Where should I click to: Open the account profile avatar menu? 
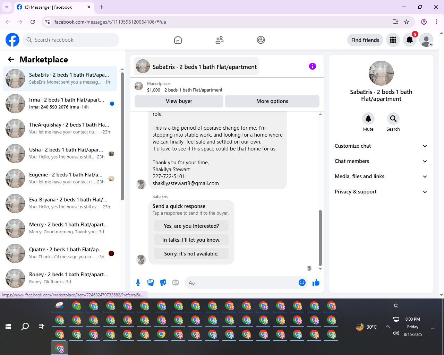point(426,40)
